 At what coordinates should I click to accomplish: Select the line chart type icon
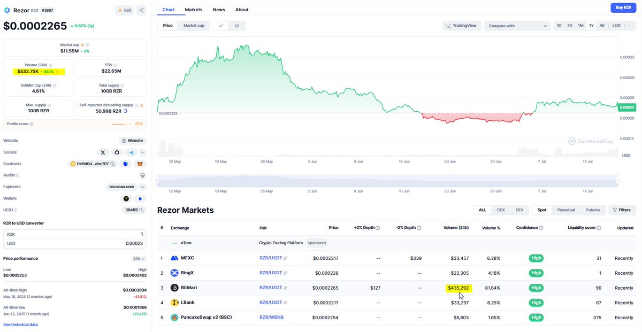221,25
